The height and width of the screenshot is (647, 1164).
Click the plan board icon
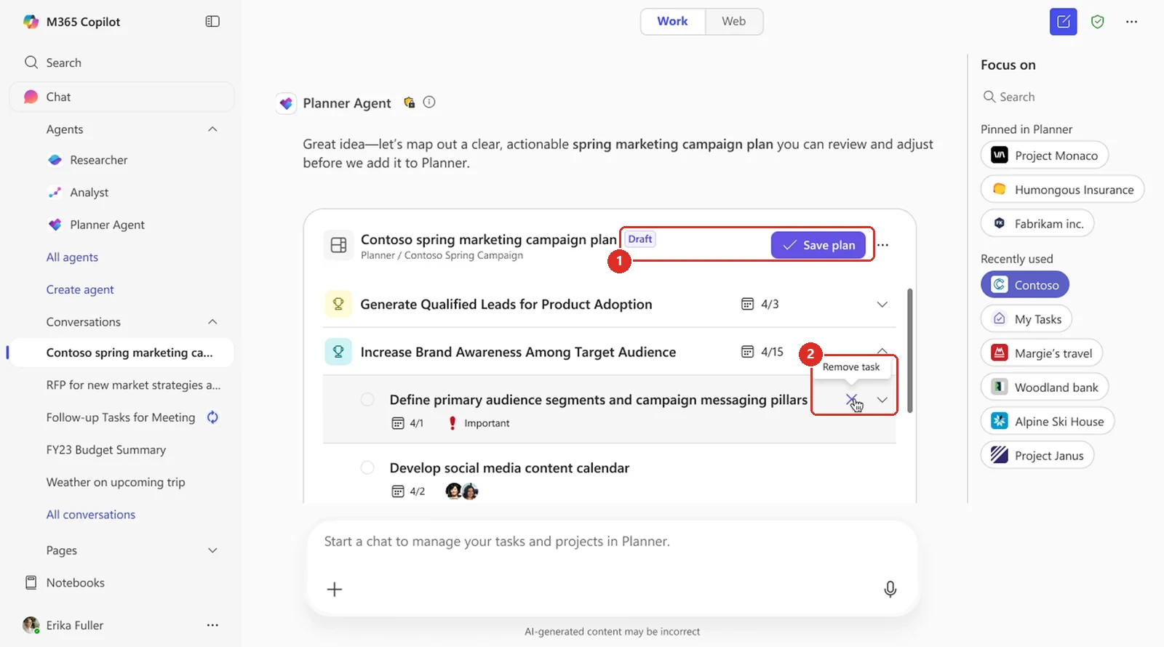pos(338,245)
